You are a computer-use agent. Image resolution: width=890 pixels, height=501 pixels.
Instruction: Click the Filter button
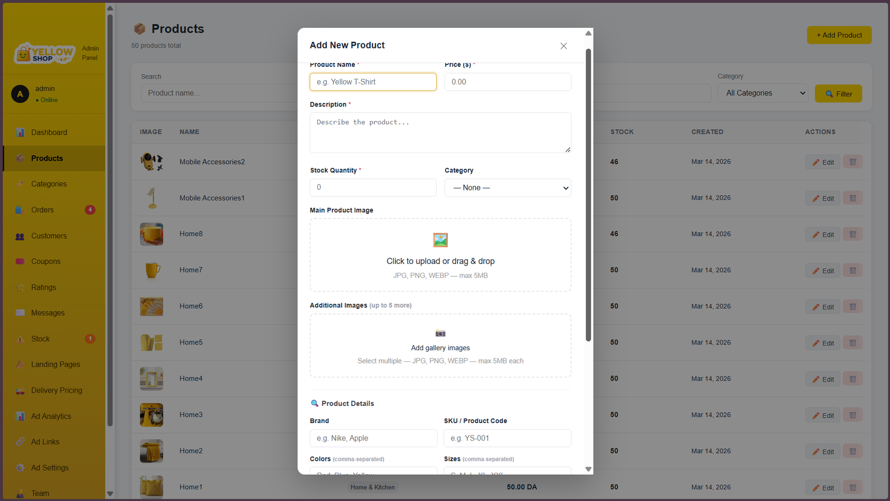[x=838, y=94]
